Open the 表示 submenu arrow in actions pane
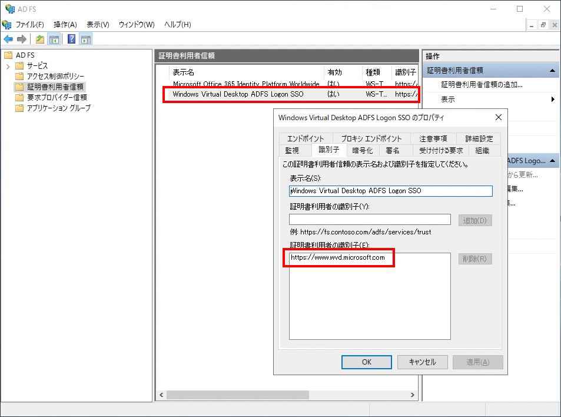The height and width of the screenshot is (417, 561). (x=553, y=99)
